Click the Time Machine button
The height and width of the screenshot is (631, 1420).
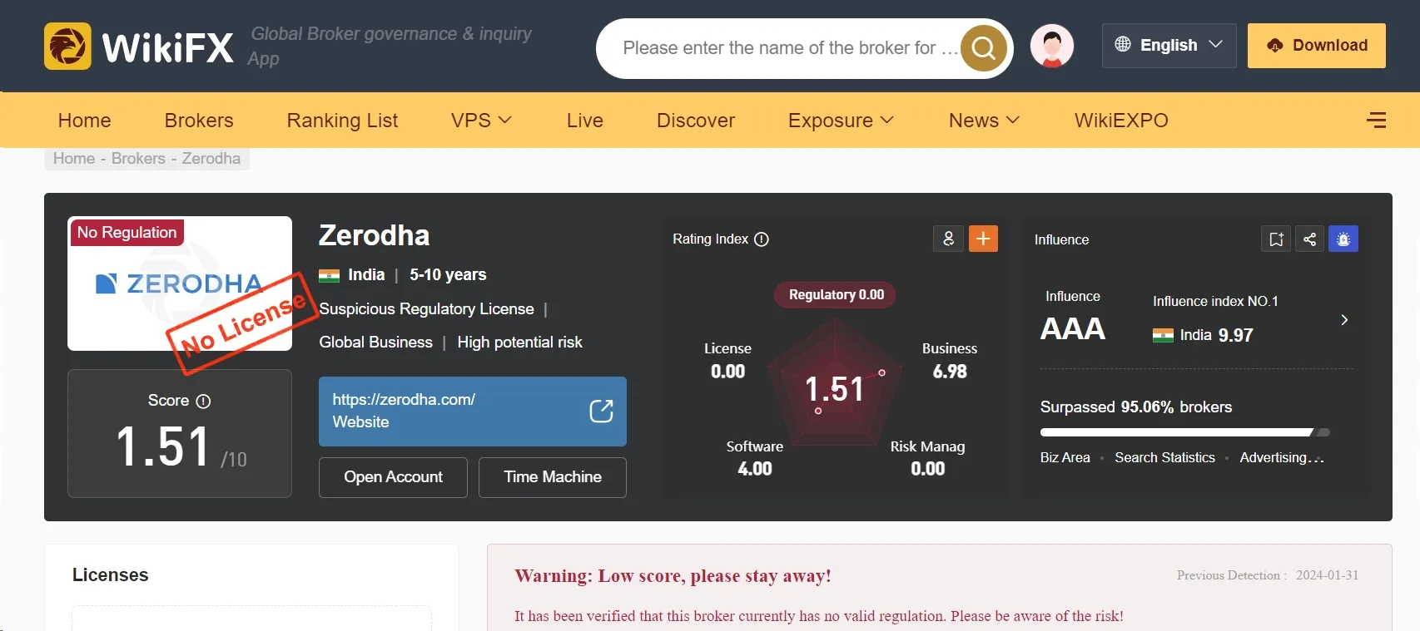(x=553, y=477)
